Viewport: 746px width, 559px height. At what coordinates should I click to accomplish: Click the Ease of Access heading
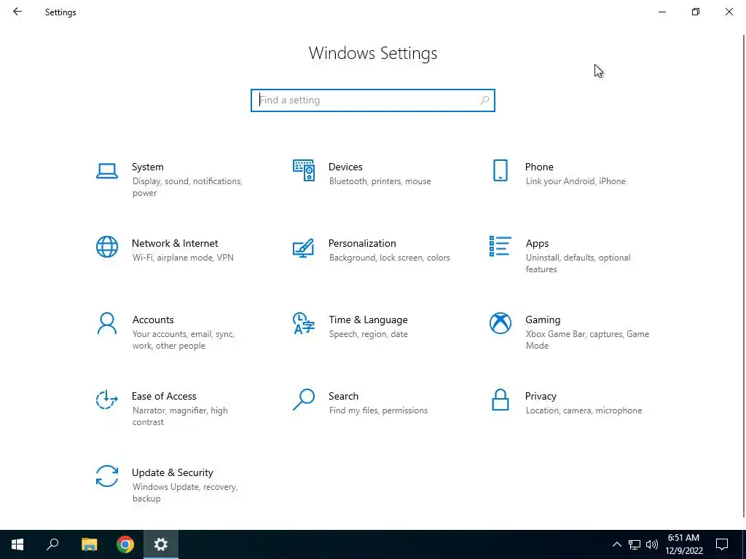tap(164, 397)
